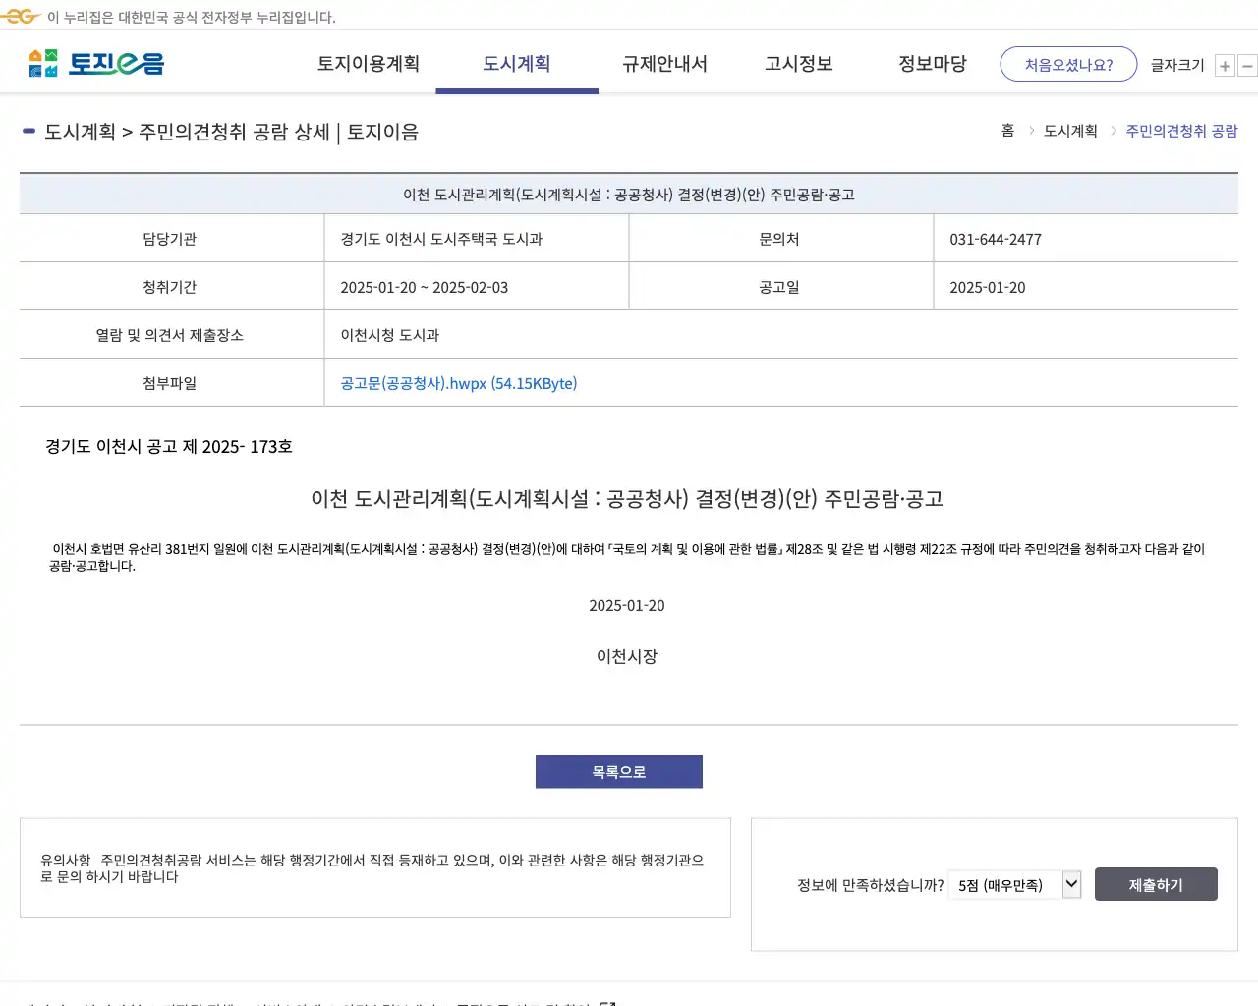This screenshot has width=1258, height=1006.
Task: Switch to the 토지이용계획 tab
Action: [x=369, y=63]
